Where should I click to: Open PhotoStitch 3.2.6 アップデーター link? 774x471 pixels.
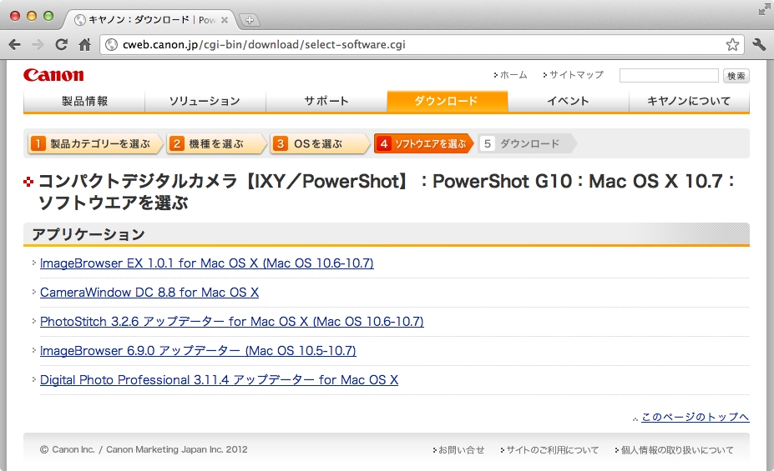pyautogui.click(x=231, y=321)
